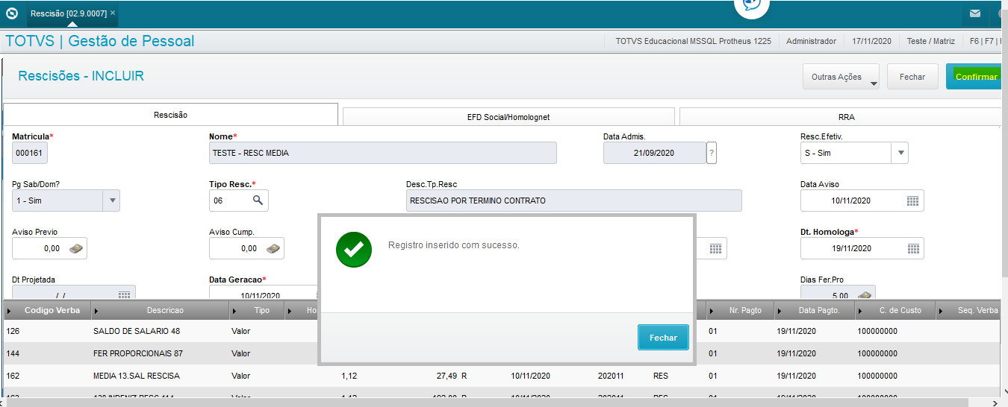Click Codigo Verba cell 126
Viewport: 1008px width, 407px height.
[13, 331]
